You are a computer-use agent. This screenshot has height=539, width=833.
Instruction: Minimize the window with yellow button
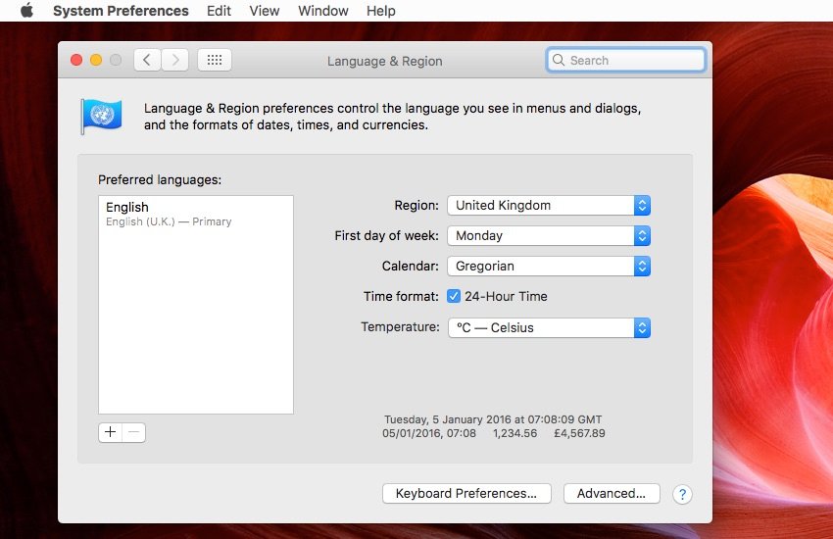(96, 60)
